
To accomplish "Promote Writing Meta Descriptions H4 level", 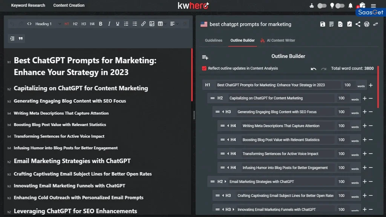I will 228,126.
